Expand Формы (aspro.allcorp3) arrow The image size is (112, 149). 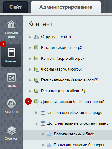click(x=30, y=69)
